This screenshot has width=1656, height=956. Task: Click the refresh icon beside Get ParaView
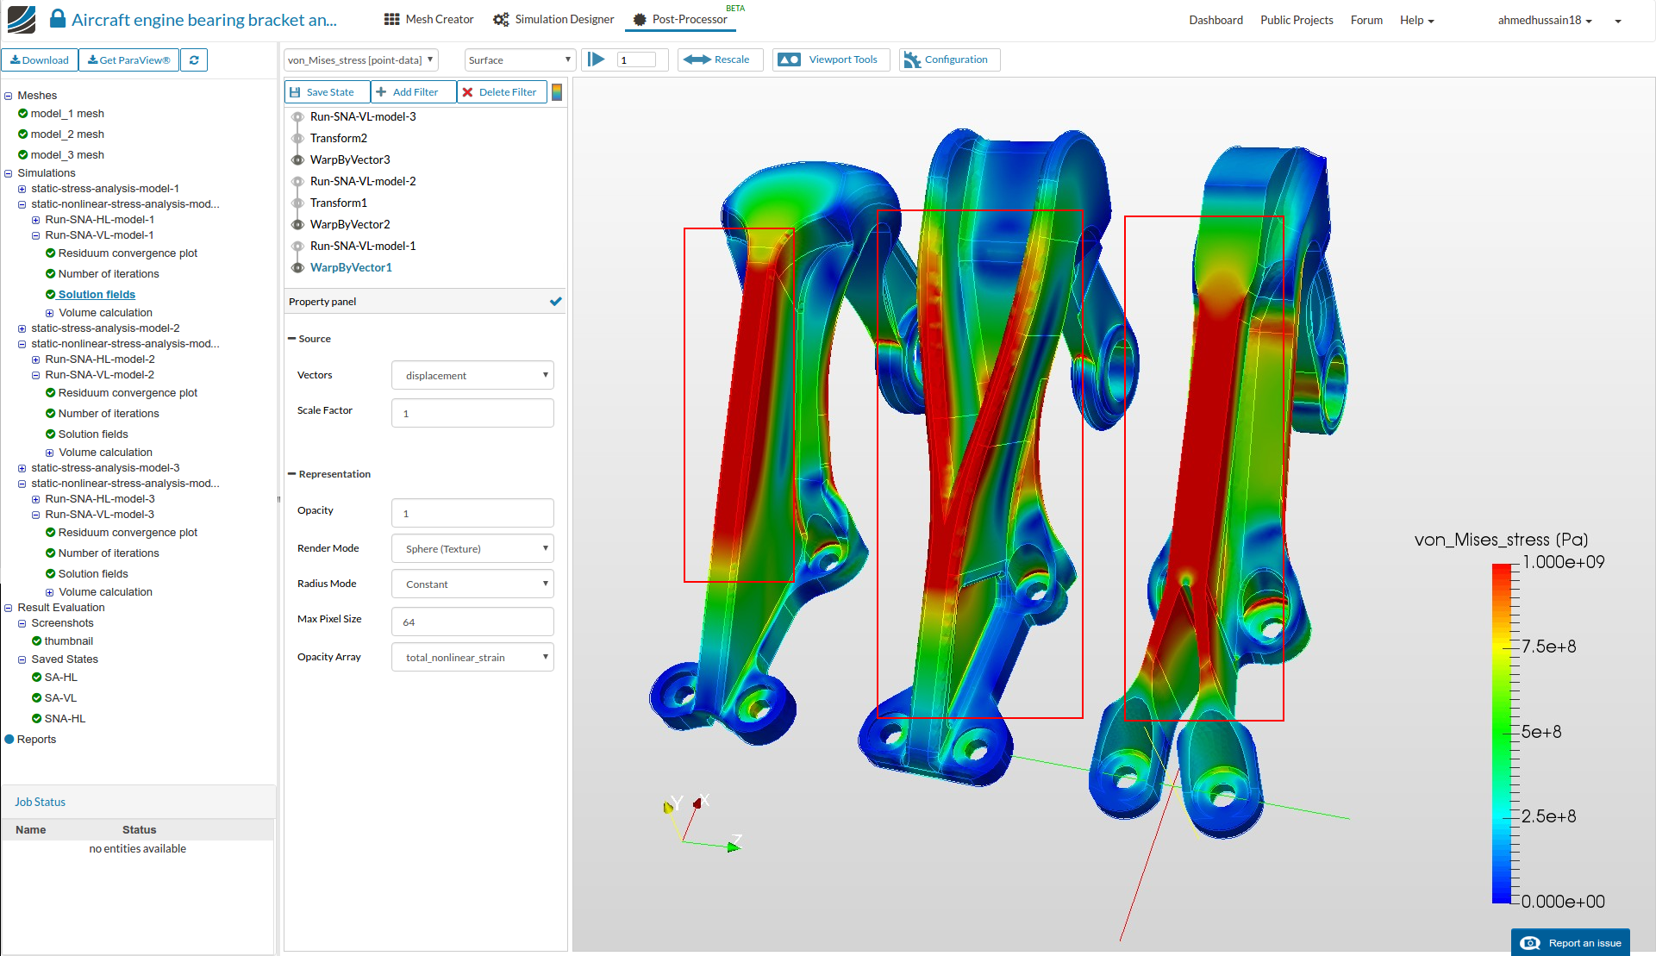pos(194,60)
